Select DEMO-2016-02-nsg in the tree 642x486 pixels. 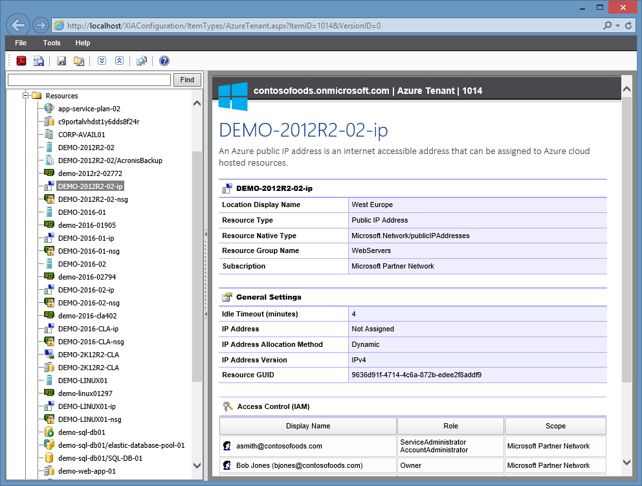pyautogui.click(x=89, y=303)
